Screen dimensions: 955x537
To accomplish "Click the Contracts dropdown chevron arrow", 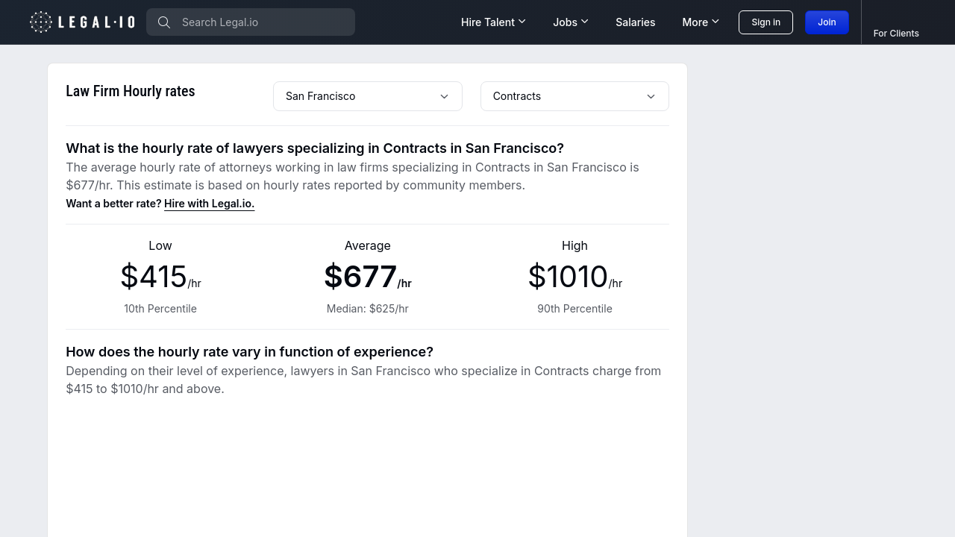I will point(651,96).
